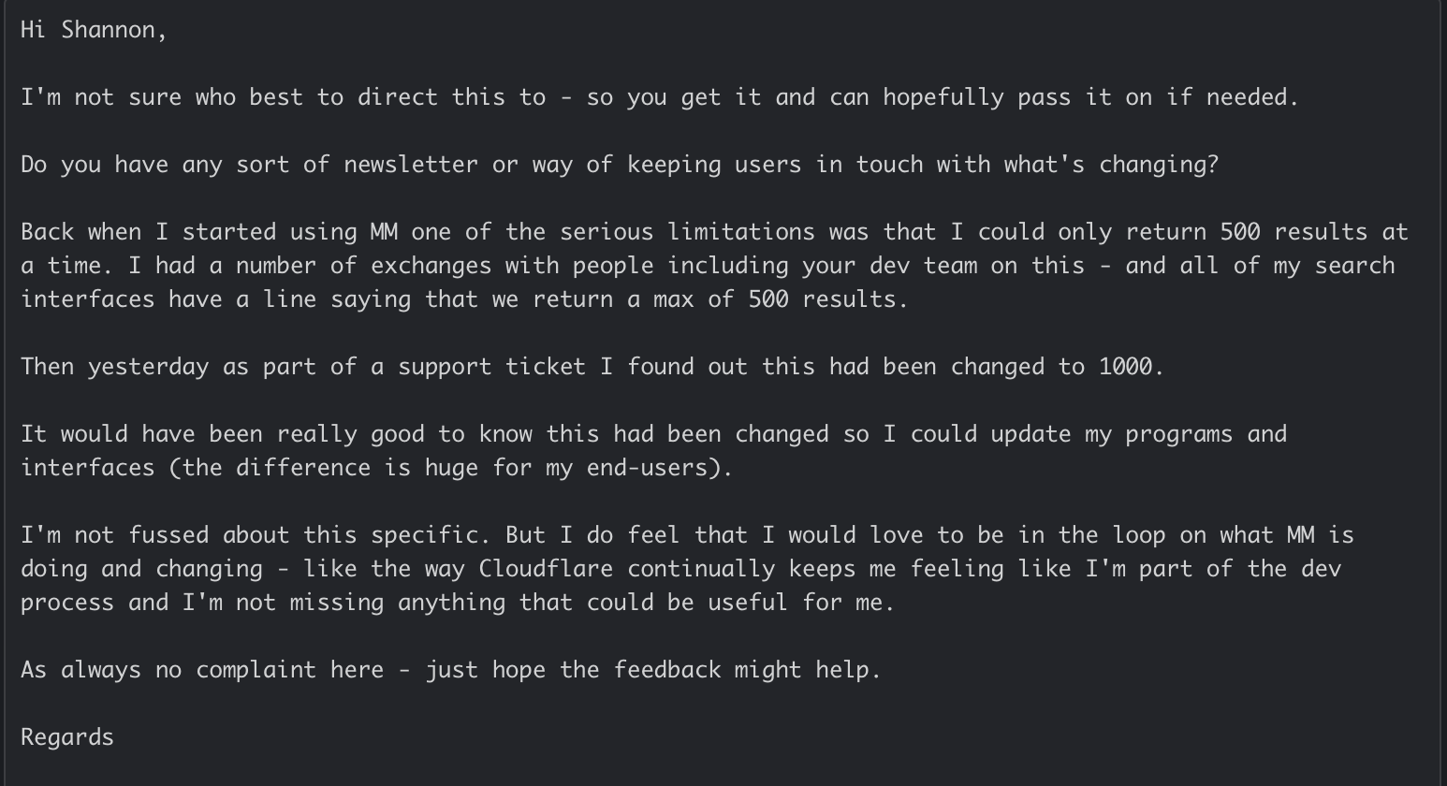Click the words 'useful for me.'

coord(801,603)
